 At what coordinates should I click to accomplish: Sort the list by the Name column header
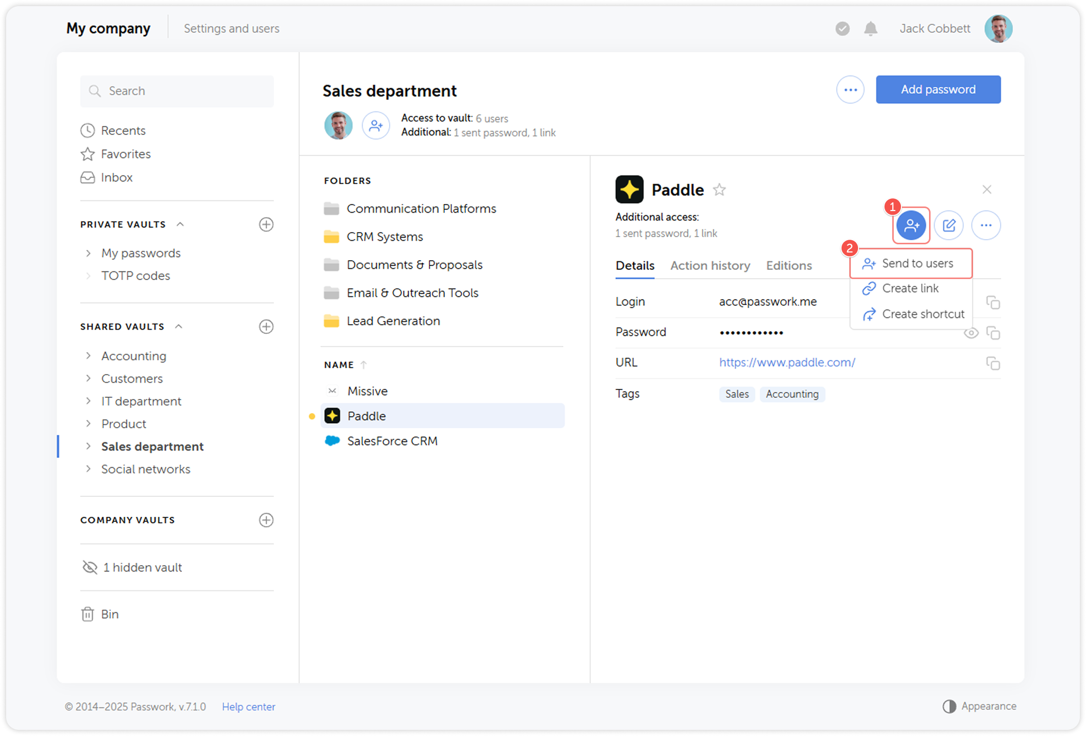pos(339,365)
